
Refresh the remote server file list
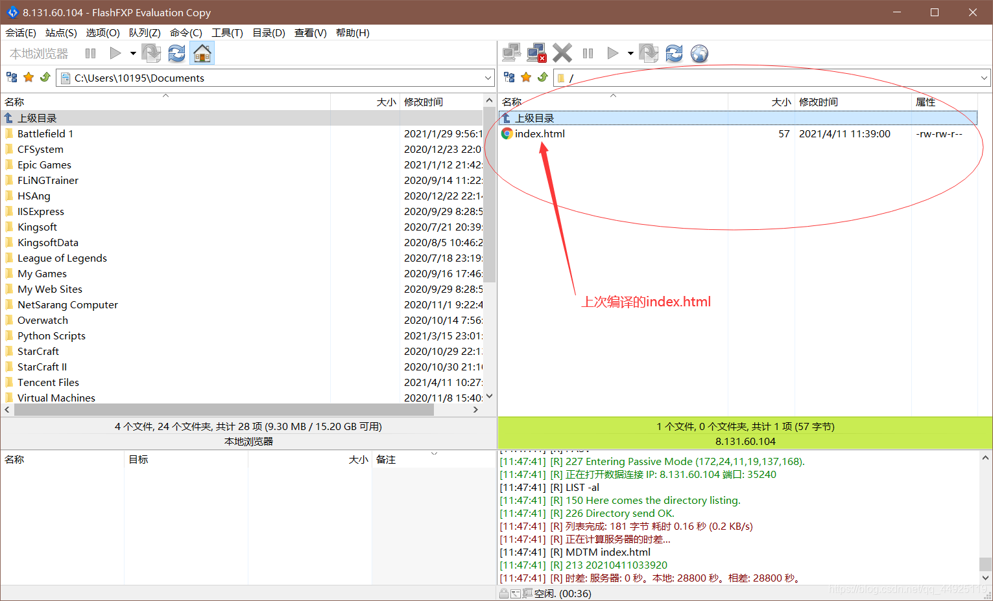(674, 53)
